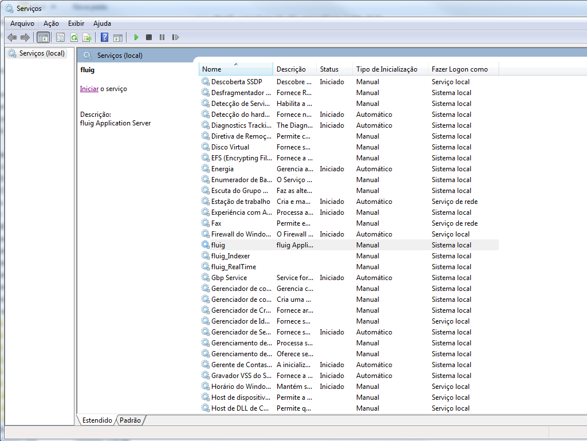The width and height of the screenshot is (587, 441).
Task: Select the Experiência com A... service row
Action: tap(349, 212)
